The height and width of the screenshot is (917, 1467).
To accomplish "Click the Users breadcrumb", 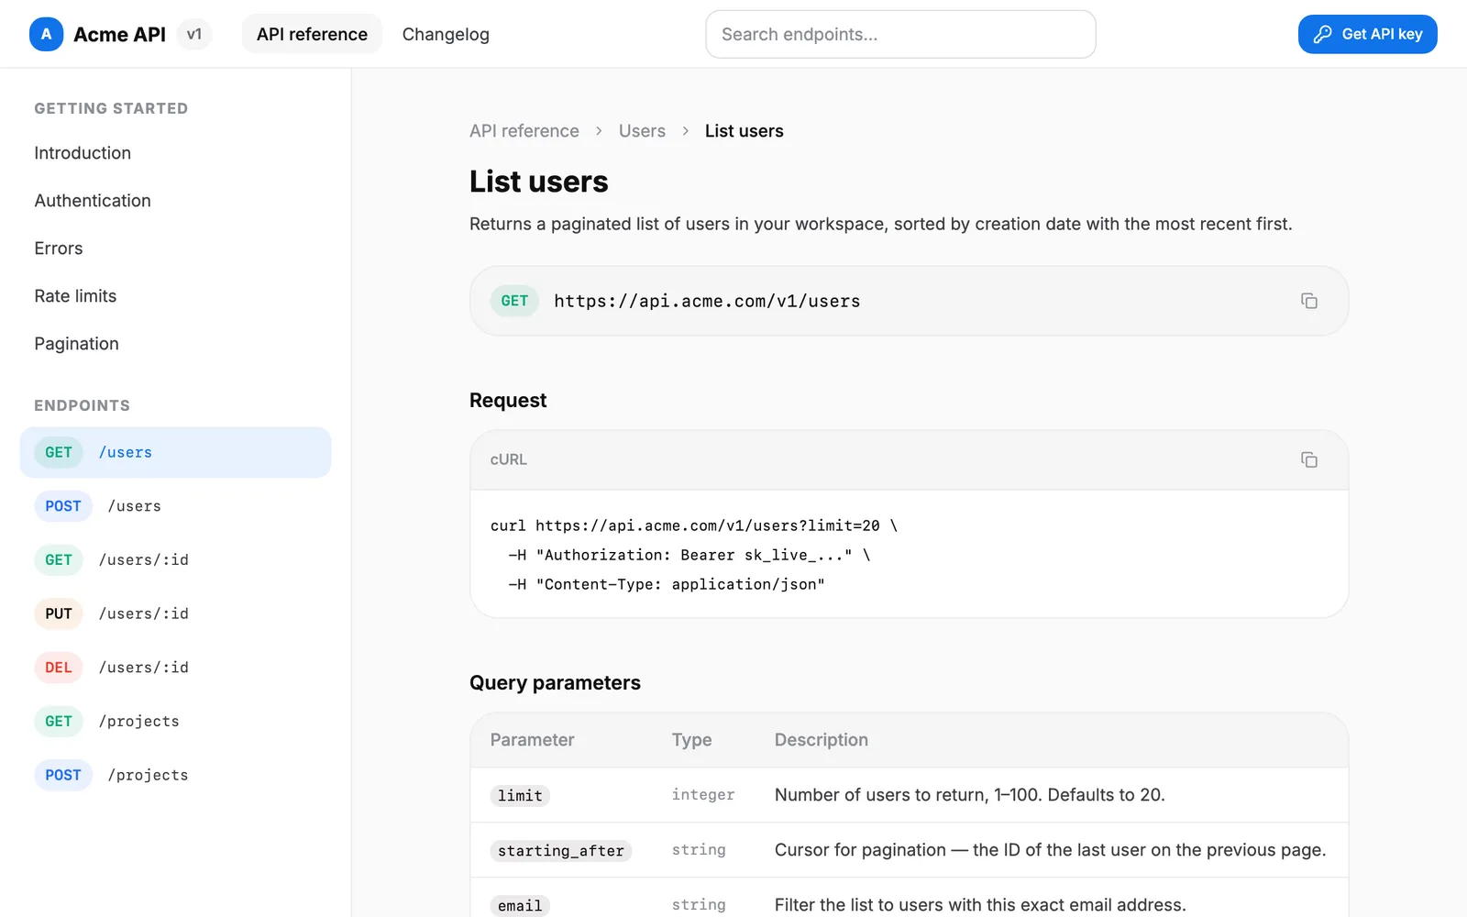I will coord(642,131).
